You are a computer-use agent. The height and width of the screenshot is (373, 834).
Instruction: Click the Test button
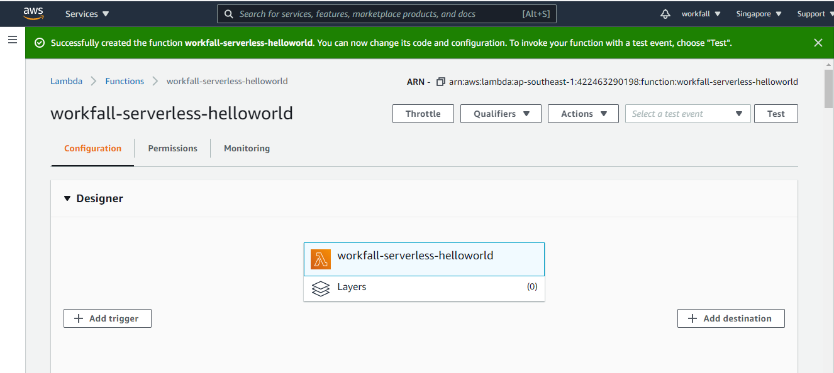click(x=776, y=114)
